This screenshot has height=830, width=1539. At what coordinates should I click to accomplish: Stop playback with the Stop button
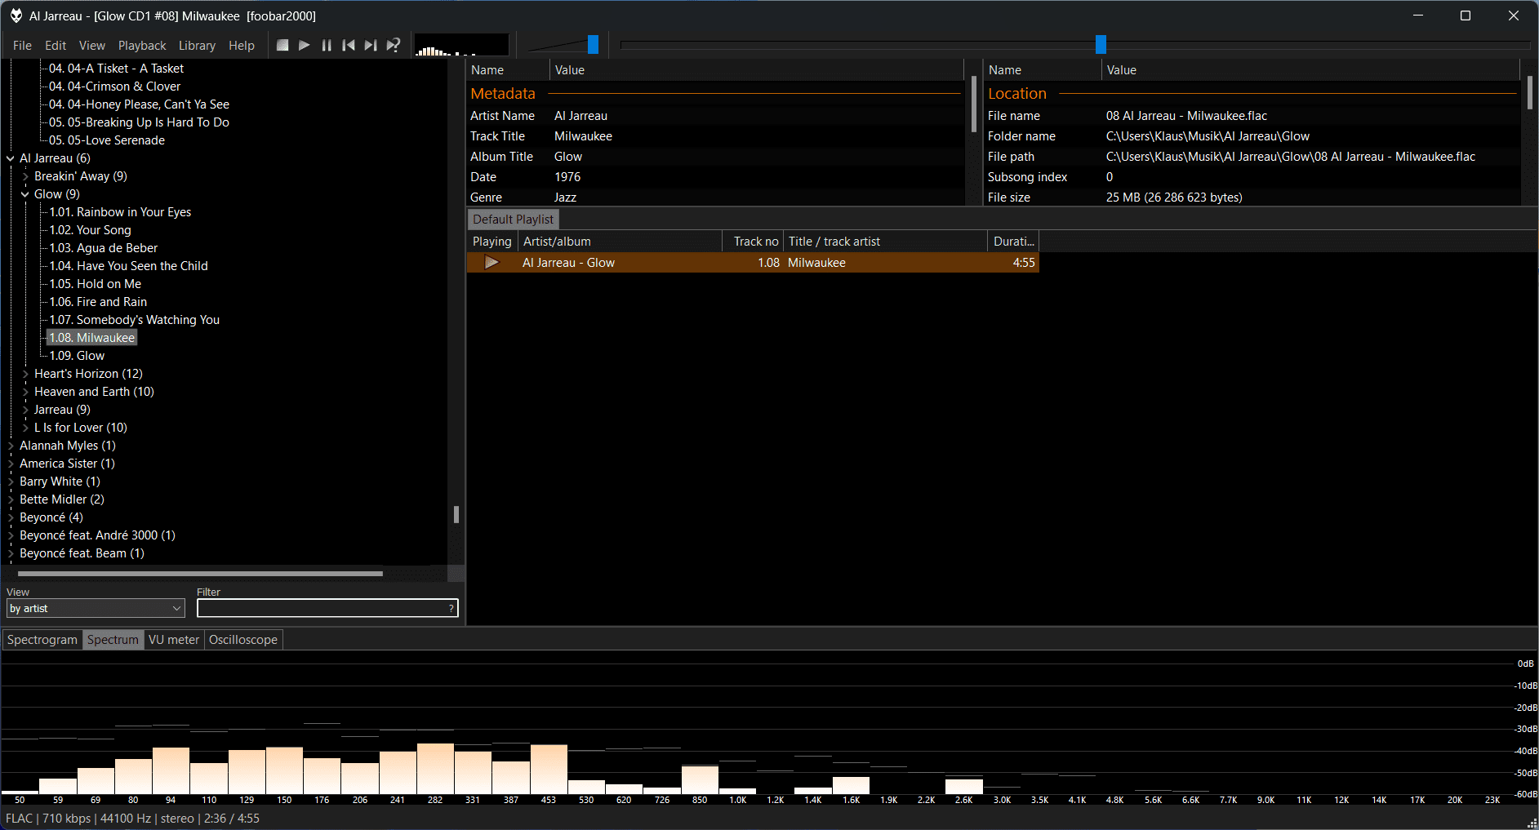point(282,46)
